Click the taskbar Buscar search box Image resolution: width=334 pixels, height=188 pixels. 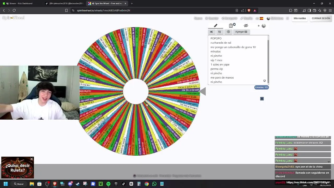coord(19,184)
